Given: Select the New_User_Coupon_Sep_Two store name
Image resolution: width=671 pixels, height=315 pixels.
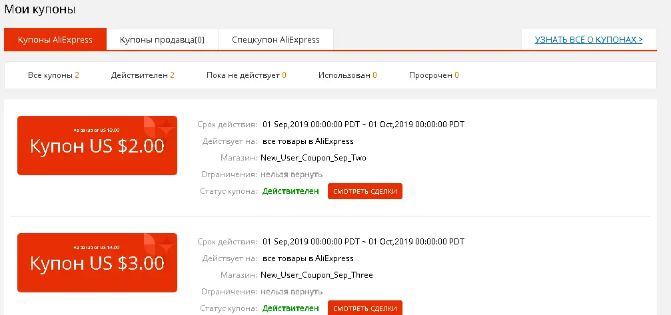Looking at the screenshot, I should tap(313, 158).
